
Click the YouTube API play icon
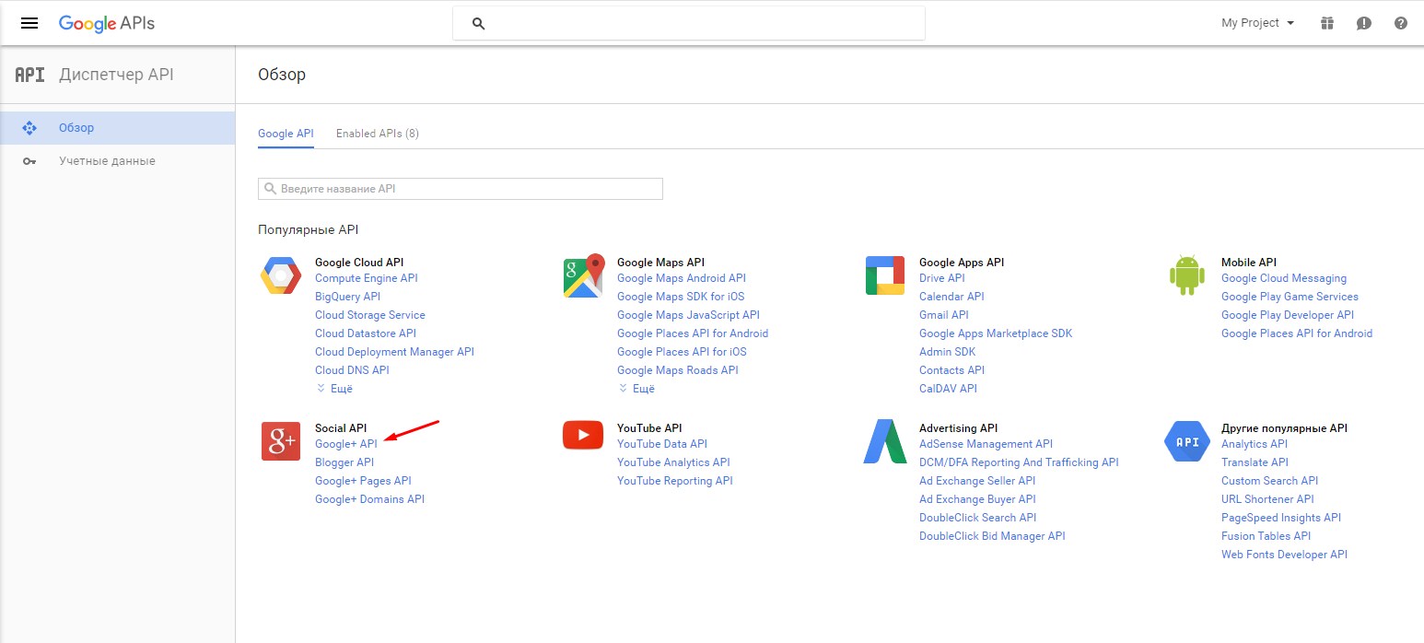pos(583,435)
